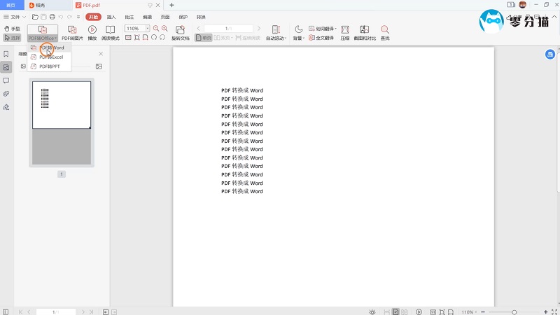Toggle 连续阅读 continuous reading
Screen dimensions: 560x315
point(248,38)
